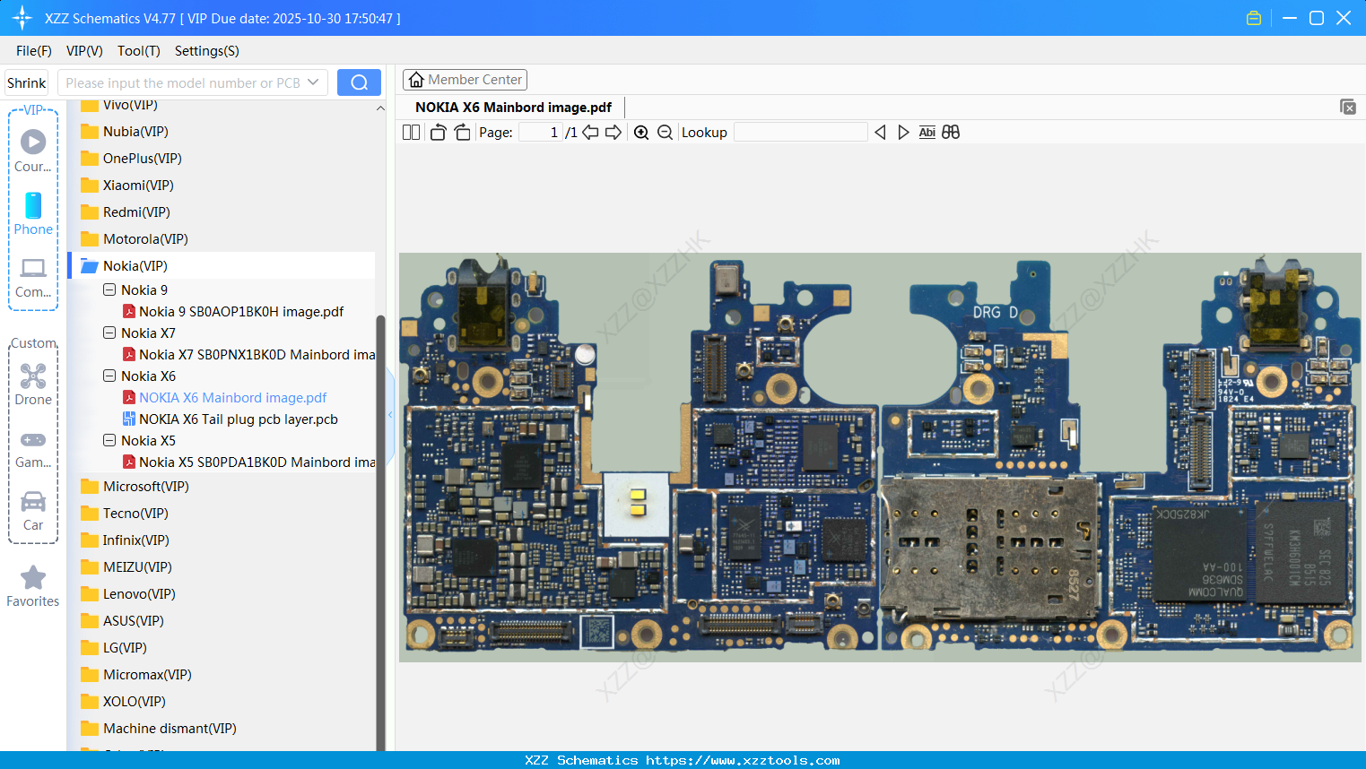Collapse the Nokia(VIP) folder
The height and width of the screenshot is (769, 1366).
89,266
